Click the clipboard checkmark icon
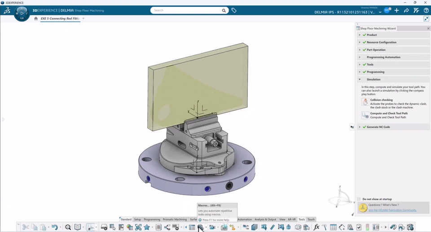The width and height of the screenshot is (431, 232). pyautogui.click(x=359, y=227)
